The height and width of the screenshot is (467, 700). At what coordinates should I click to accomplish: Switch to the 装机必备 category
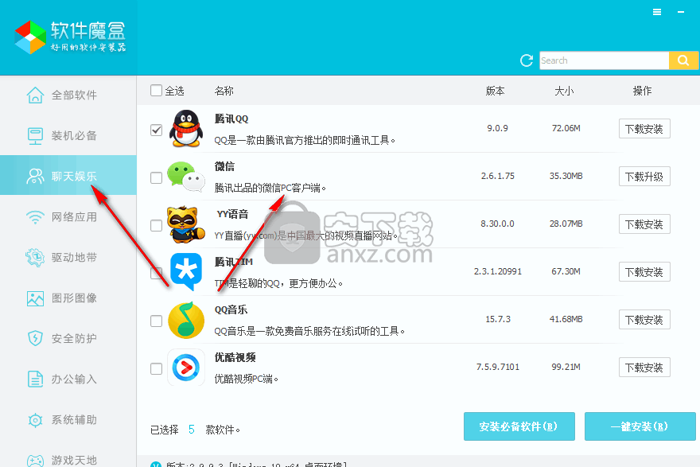tap(68, 135)
